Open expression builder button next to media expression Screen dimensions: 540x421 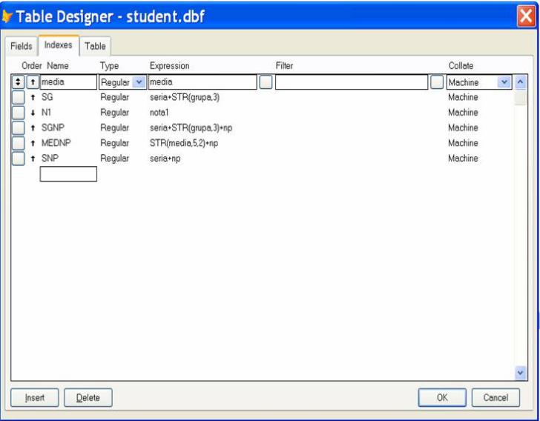266,82
